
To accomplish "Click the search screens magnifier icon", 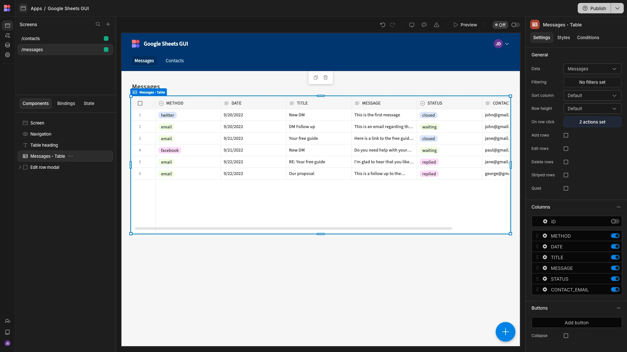I will (x=98, y=24).
